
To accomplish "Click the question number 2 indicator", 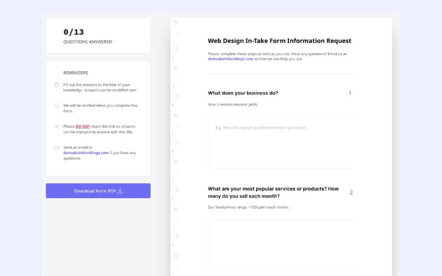I will pyautogui.click(x=351, y=193).
